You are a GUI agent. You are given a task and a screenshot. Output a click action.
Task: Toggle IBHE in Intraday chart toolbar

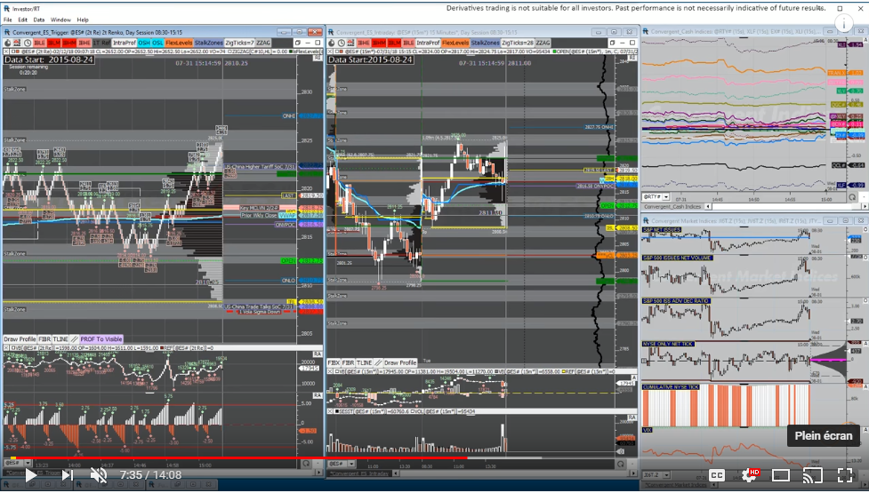[364, 43]
